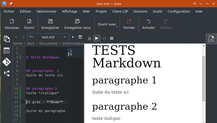Open the Documents sidebar panel icon
This screenshot has width=217, height=123.
[7, 39]
